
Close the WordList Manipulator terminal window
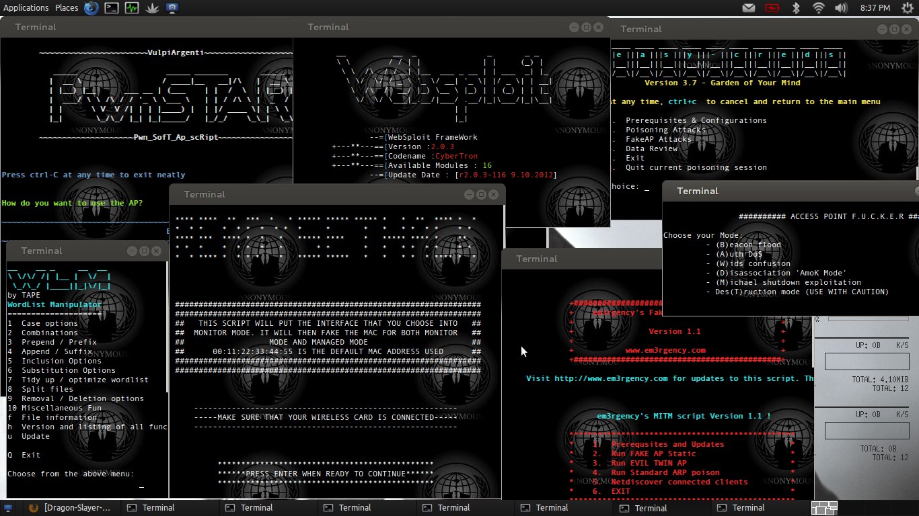point(156,251)
